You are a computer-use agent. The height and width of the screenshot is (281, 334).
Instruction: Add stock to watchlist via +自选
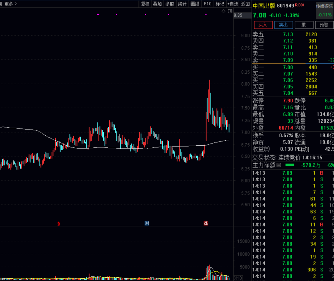(233, 4)
